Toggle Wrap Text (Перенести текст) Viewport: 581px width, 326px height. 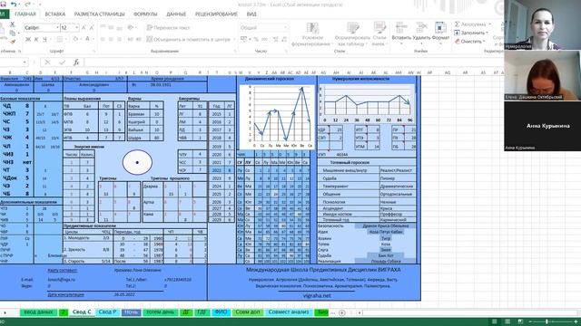coord(169,28)
